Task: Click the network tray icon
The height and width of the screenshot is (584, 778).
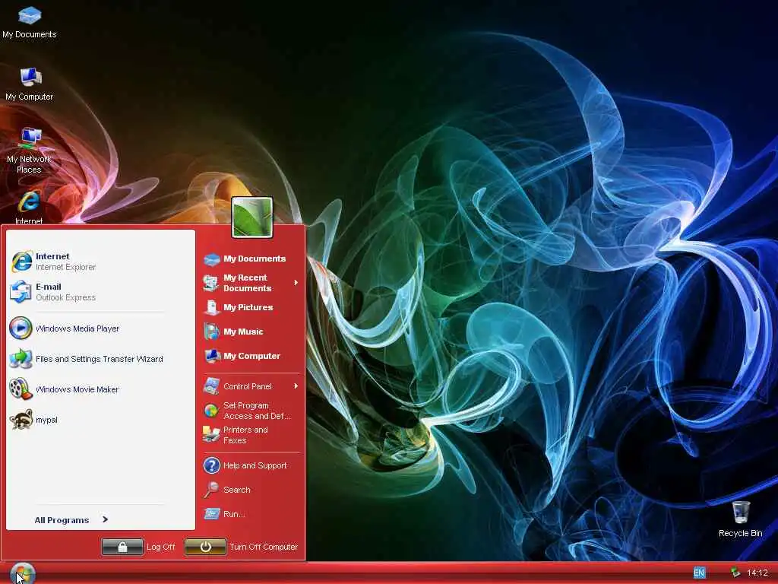Action: point(735,573)
